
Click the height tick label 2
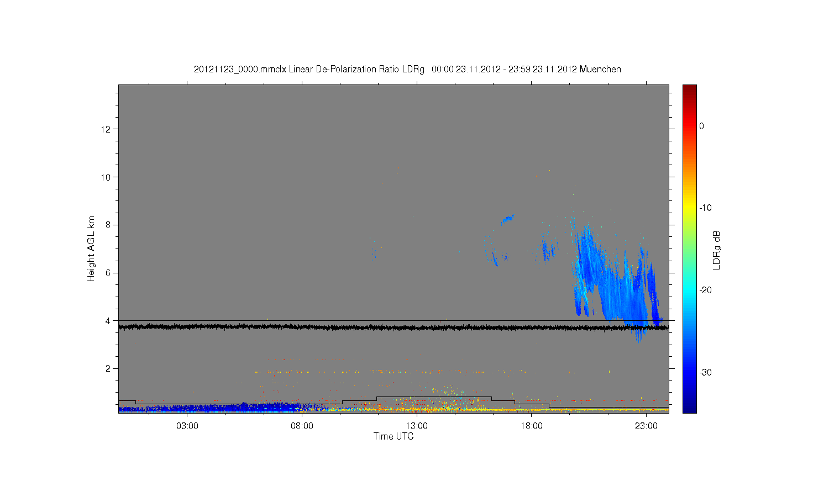coord(108,368)
